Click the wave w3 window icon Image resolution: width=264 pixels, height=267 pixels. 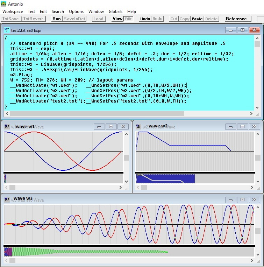pos(7,199)
